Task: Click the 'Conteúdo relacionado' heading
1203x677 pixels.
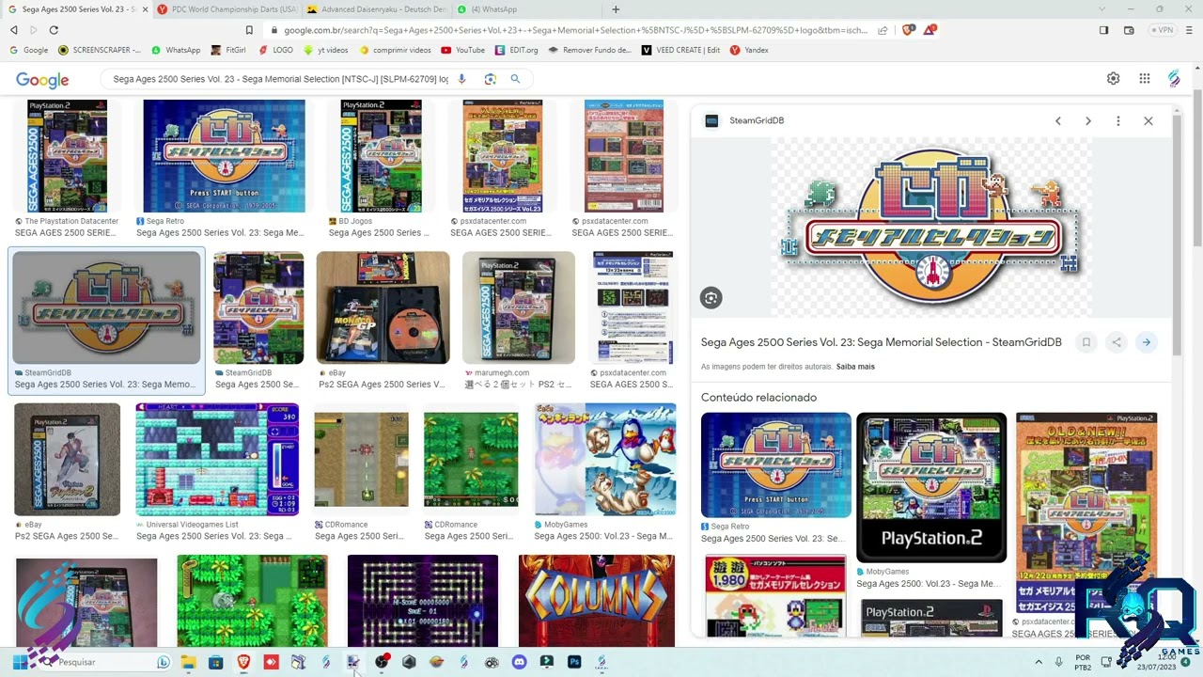Action: coord(758,398)
